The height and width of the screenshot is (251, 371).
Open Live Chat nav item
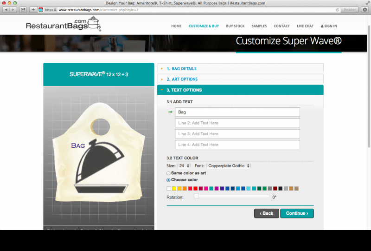click(x=305, y=26)
